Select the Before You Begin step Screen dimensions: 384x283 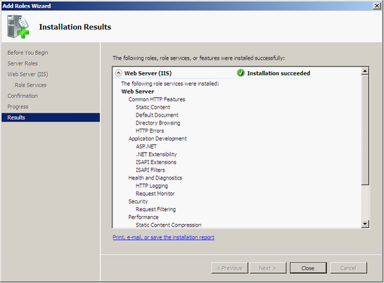tap(27, 53)
